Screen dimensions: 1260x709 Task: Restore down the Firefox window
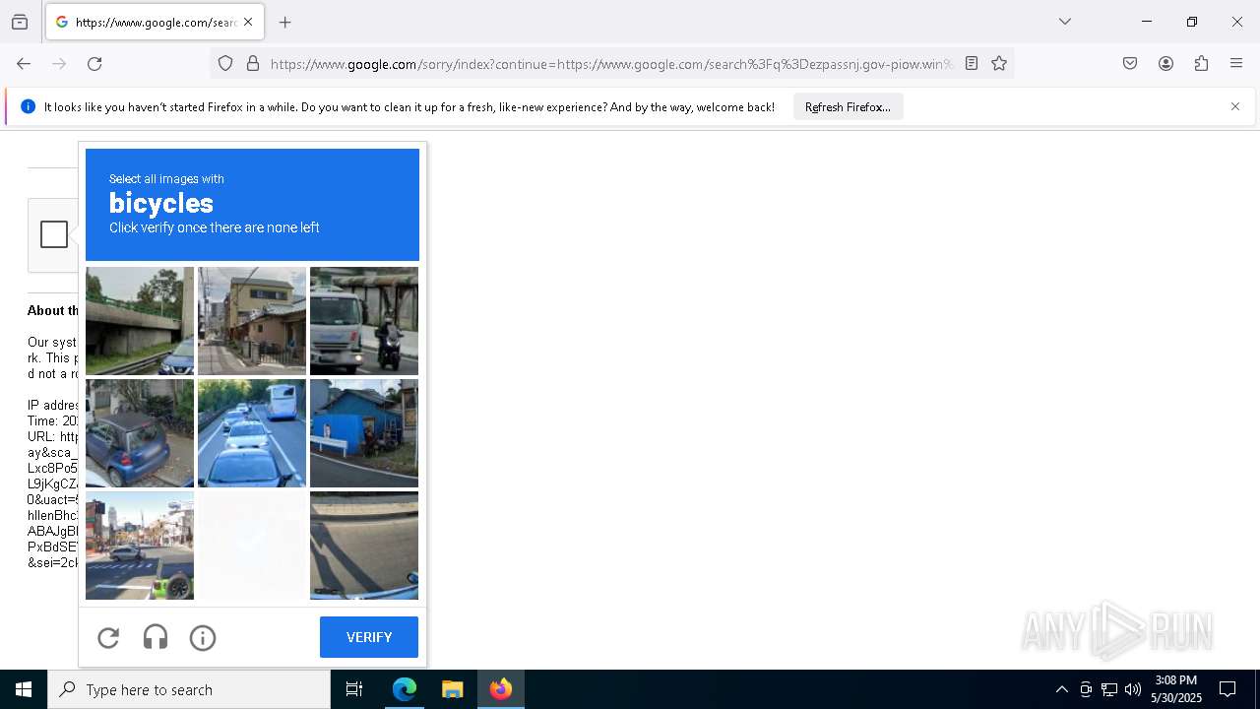1192,22
